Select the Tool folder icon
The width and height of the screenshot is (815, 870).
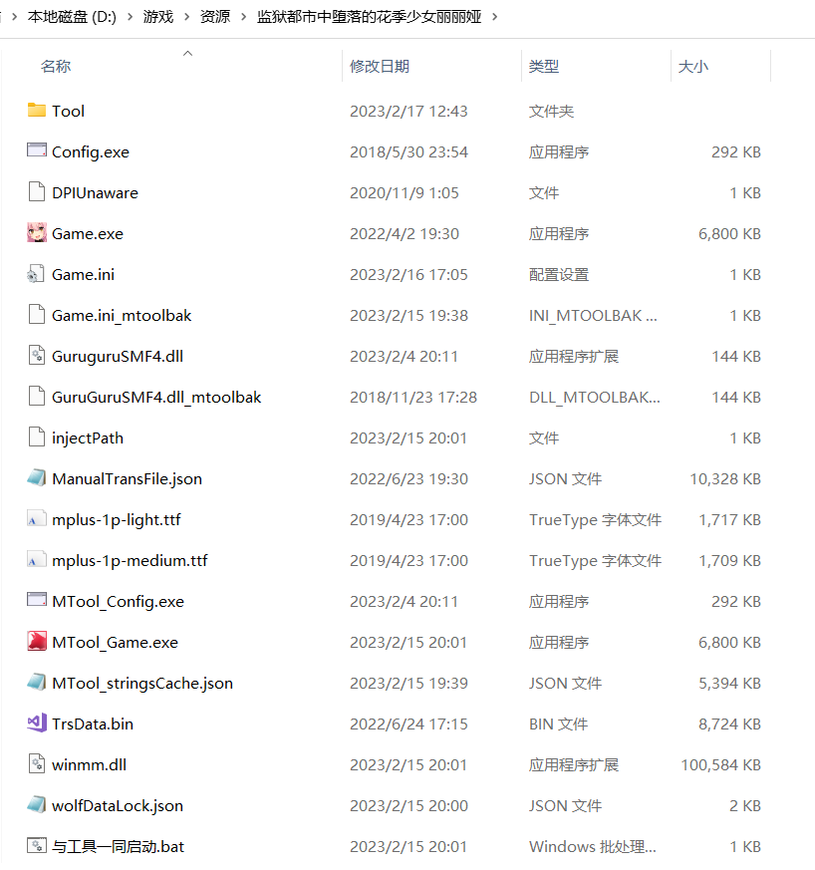click(x=37, y=111)
